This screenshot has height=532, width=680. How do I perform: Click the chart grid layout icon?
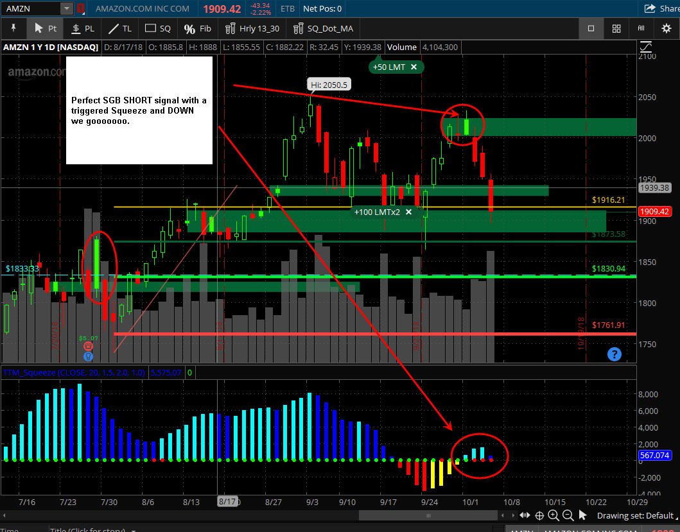click(616, 29)
